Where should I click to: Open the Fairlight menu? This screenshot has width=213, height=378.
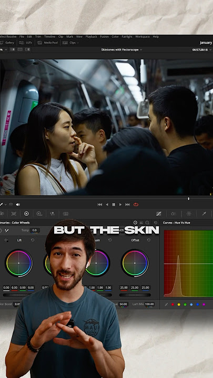127,37
